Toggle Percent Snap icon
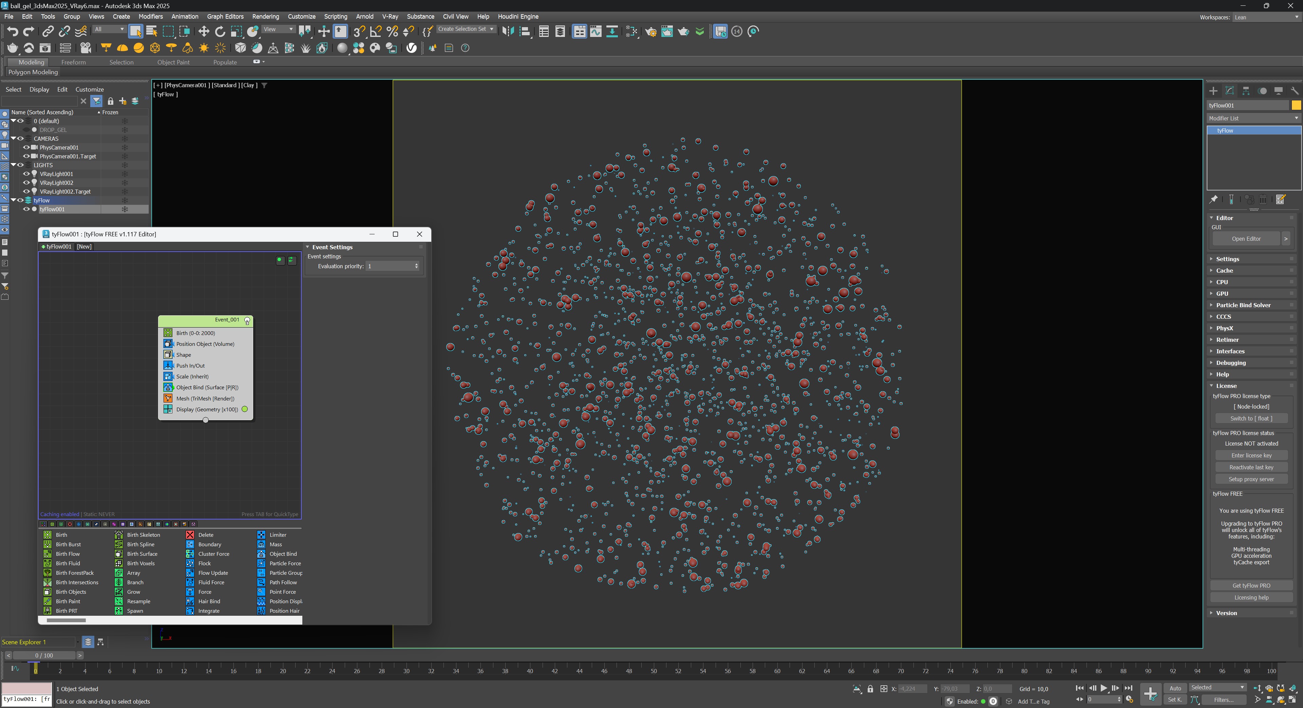The image size is (1303, 708). click(392, 31)
